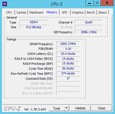Click the 512 GBytes size field
Image resolution: width=115 pixels, height=114 pixels.
(34, 27)
